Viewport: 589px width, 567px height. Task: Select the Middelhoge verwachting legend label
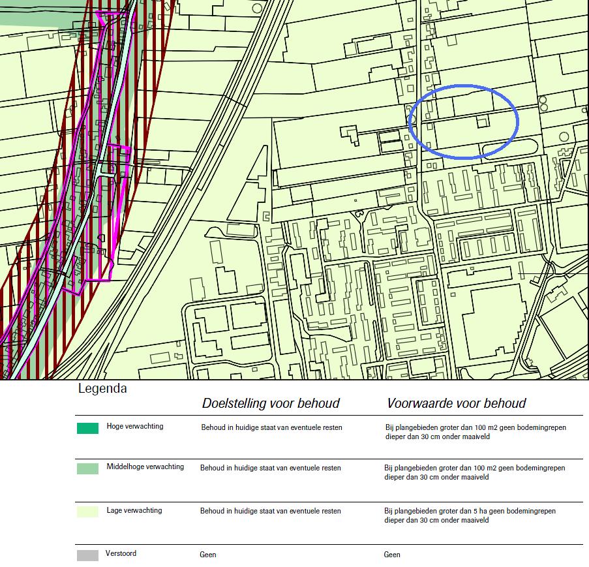145,467
